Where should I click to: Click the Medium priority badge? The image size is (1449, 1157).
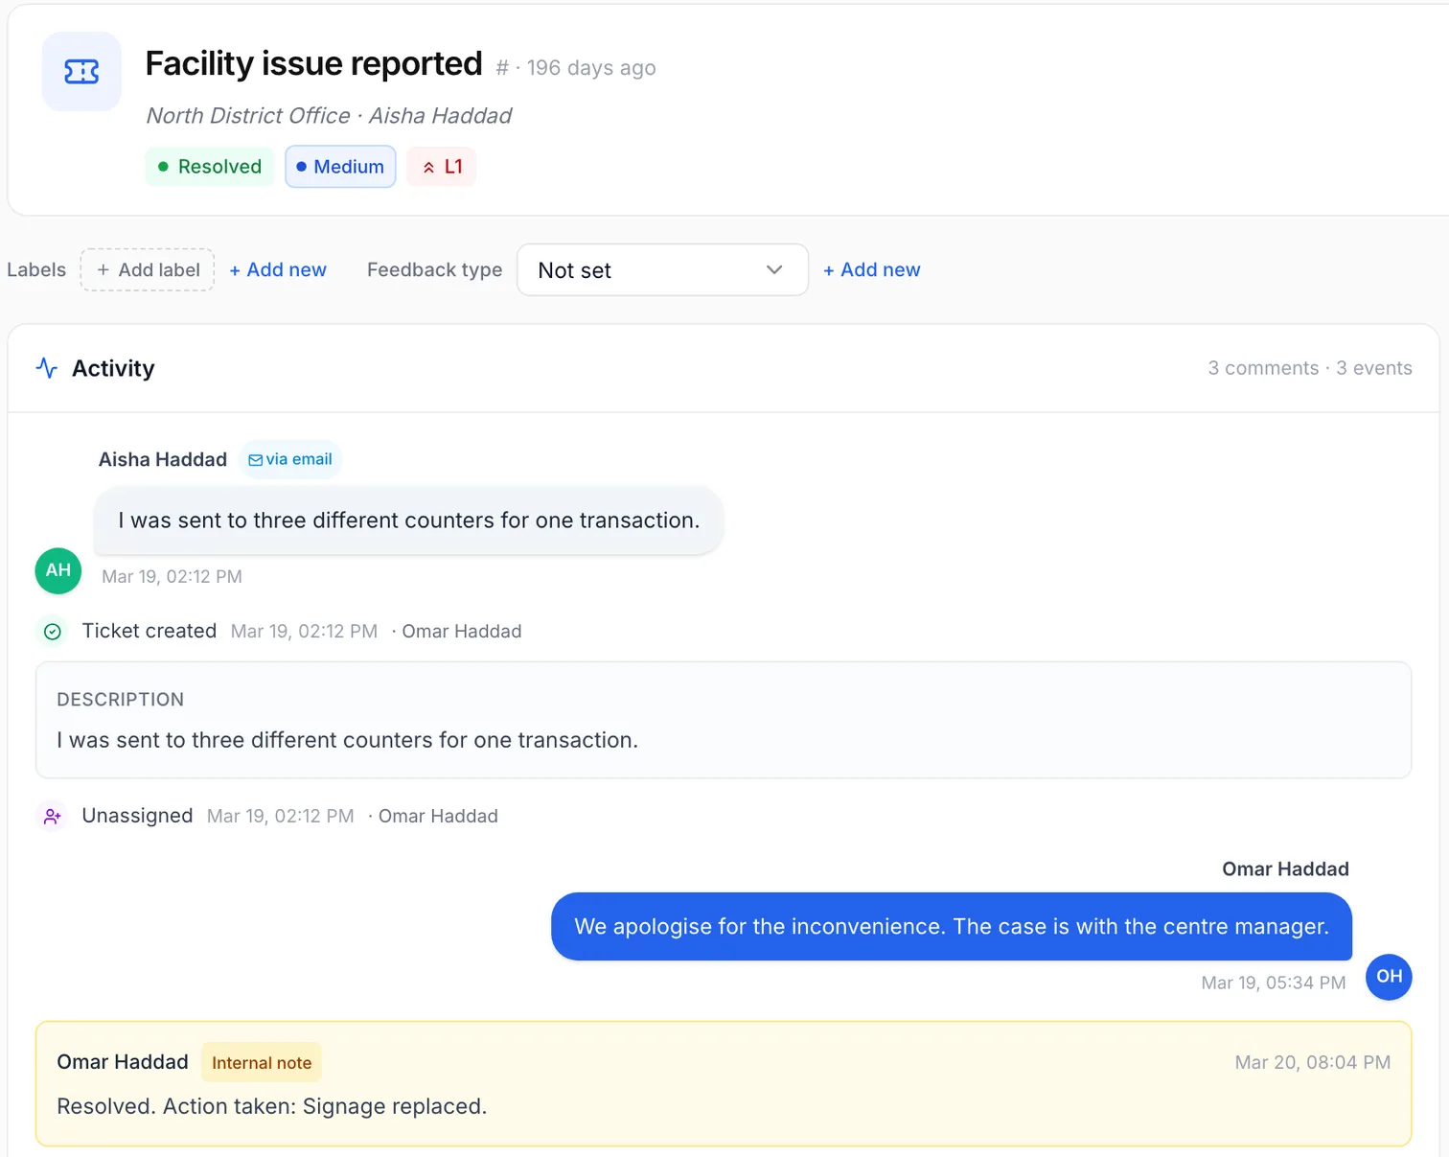pyautogui.click(x=340, y=167)
